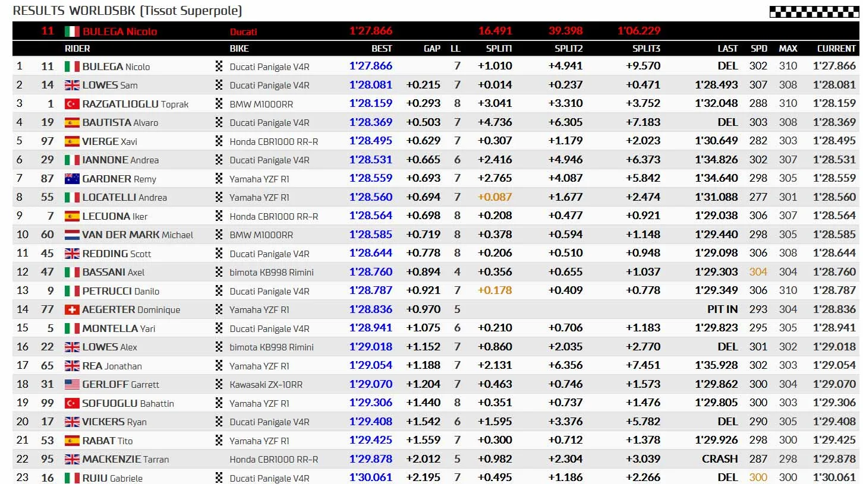Click the RIDER column header
This screenshot has width=863, height=484.
pyautogui.click(x=77, y=49)
